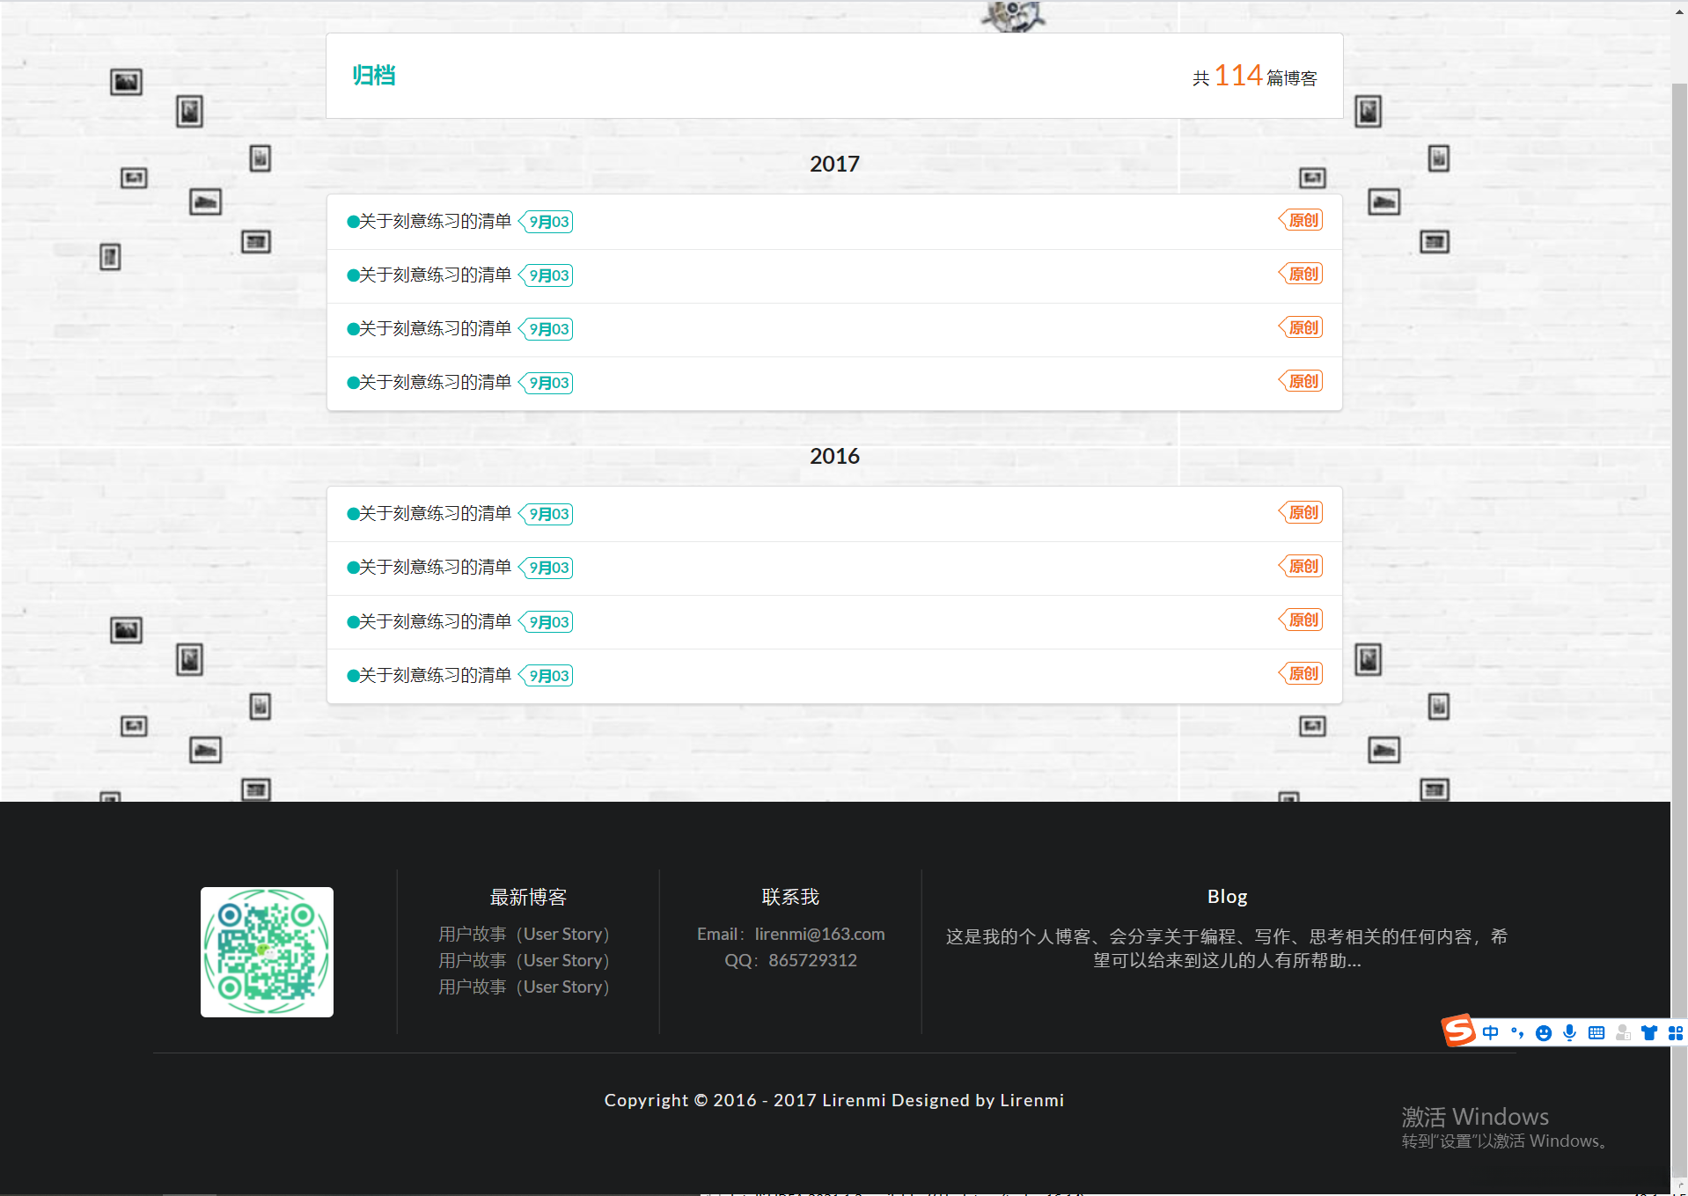Click the 9月03 date tag on fourth 2017 post
This screenshot has height=1196, width=1688.
(547, 383)
